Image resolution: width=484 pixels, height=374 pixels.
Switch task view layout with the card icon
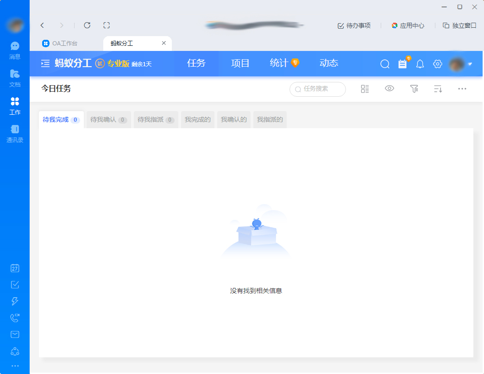(365, 88)
